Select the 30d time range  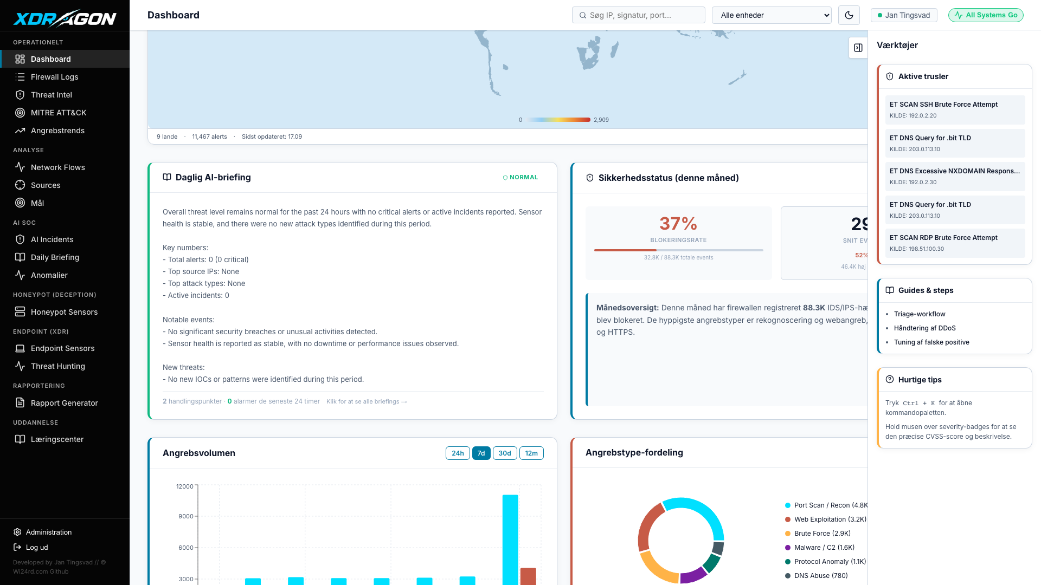pos(505,453)
